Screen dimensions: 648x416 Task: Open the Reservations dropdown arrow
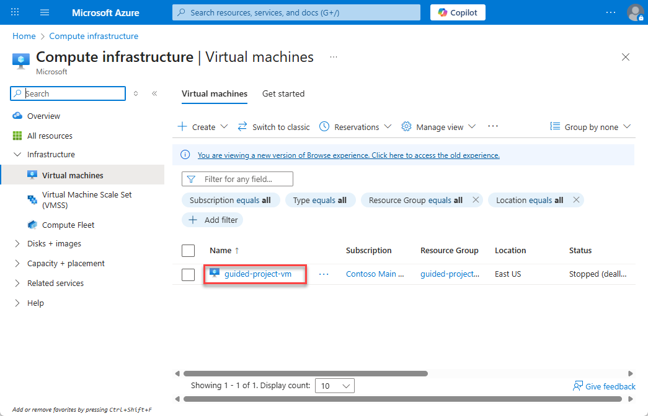pos(388,126)
